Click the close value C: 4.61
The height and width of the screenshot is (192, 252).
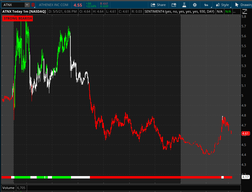click(x=124, y=11)
